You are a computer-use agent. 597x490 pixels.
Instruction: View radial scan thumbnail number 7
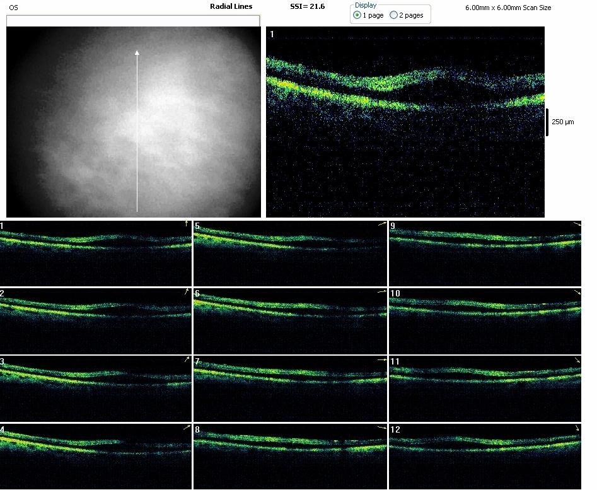(x=290, y=388)
